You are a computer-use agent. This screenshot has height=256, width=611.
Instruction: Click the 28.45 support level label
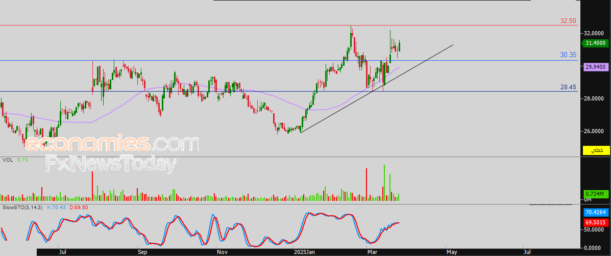[x=568, y=88]
